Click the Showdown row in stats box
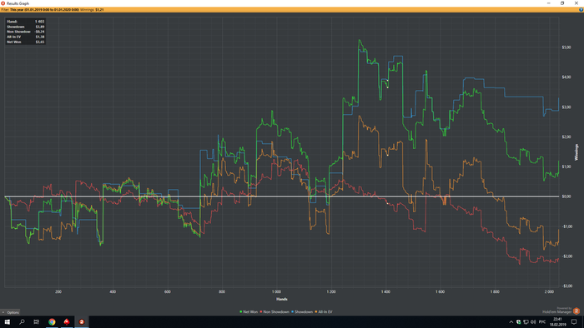Viewport: 584px width, 328px height. coord(25,27)
